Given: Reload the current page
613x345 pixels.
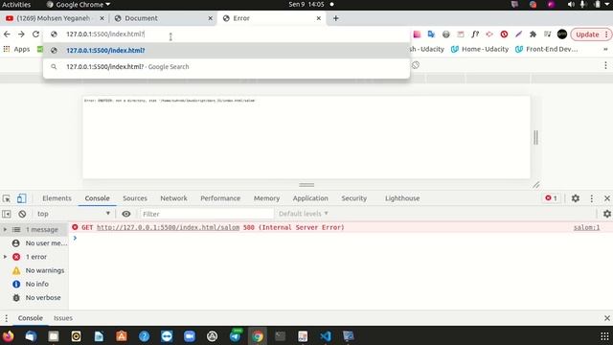Looking at the screenshot, I should point(35,34).
